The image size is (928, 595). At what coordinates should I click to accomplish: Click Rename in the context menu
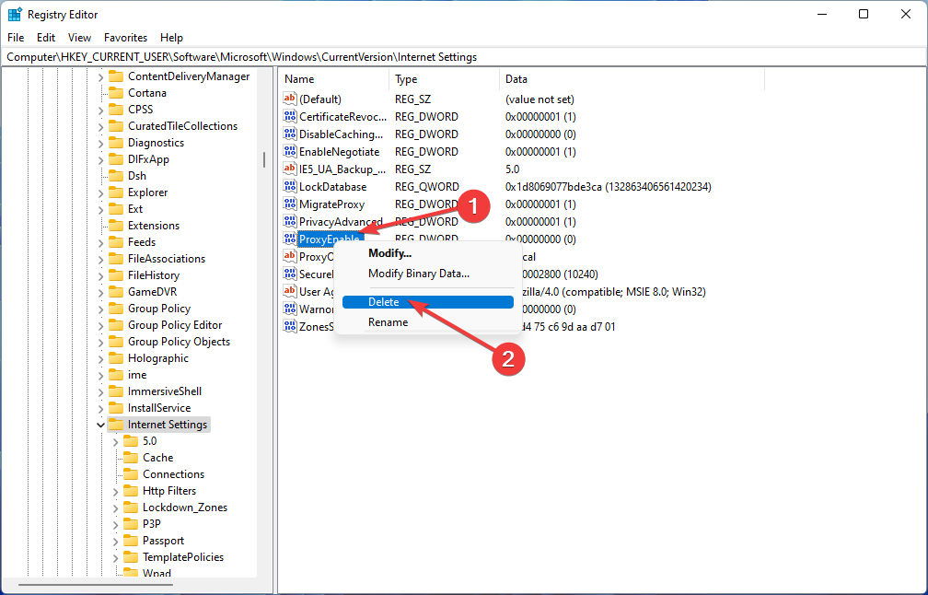click(388, 322)
